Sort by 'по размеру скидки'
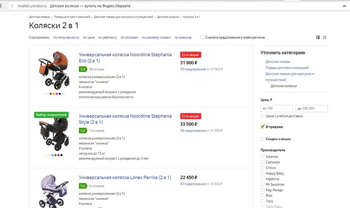The width and height of the screenshot is (350, 208). (156, 37)
